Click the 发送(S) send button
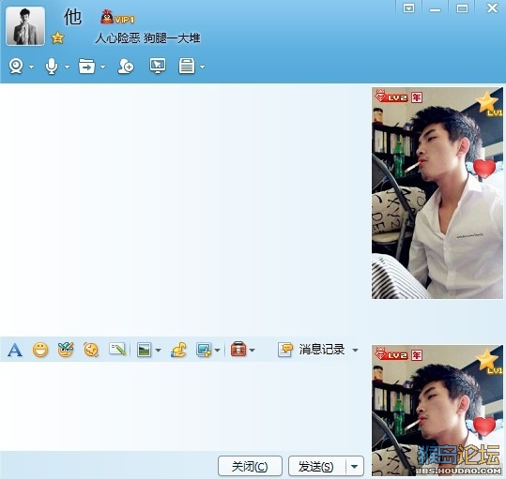 click(x=316, y=466)
